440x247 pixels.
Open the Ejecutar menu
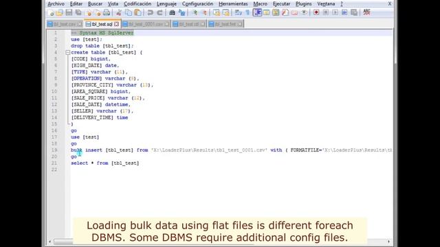click(x=281, y=4)
